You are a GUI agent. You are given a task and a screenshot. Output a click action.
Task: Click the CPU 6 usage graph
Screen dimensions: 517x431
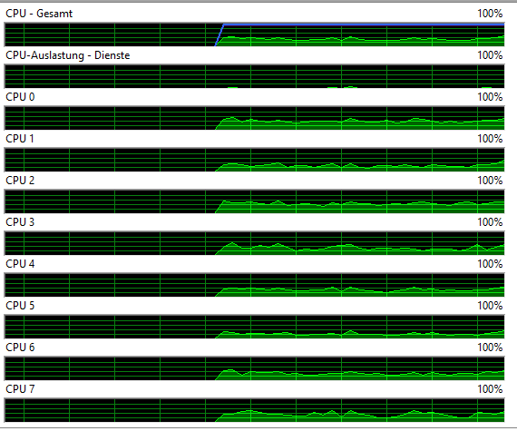(x=254, y=368)
